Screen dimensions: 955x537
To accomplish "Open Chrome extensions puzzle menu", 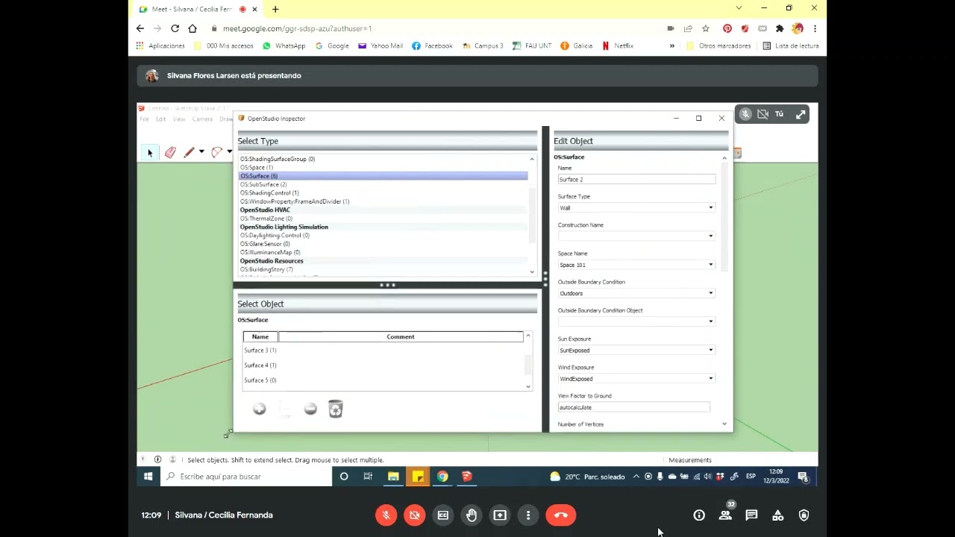I will coord(780,28).
